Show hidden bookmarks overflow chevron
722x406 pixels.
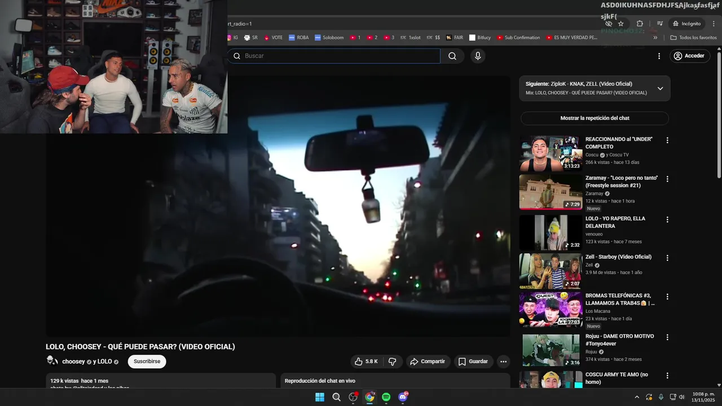pyautogui.click(x=655, y=38)
